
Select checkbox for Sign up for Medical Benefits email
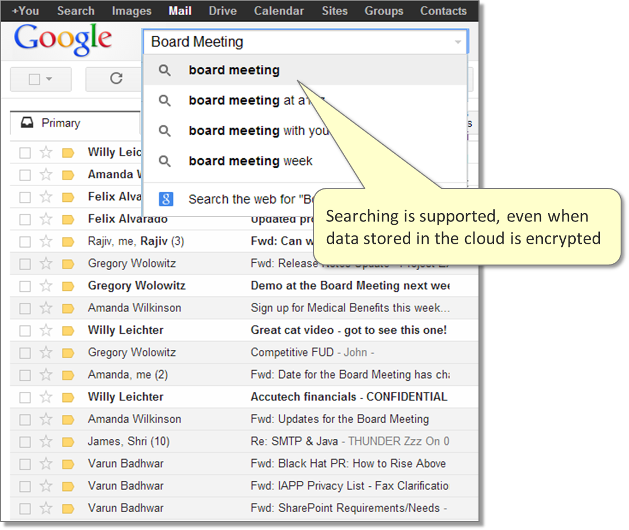(25, 308)
